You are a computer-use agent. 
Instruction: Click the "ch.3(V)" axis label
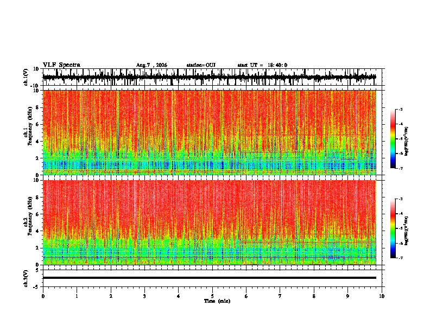26,278
